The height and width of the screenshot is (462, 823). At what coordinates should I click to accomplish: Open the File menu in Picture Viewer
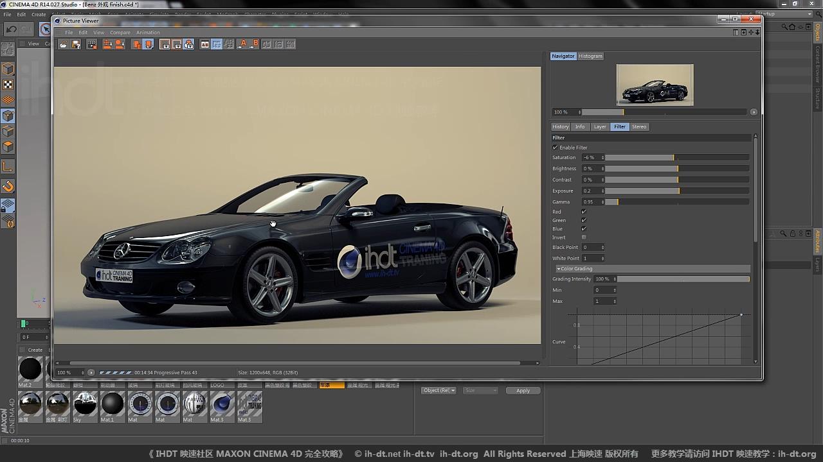(69, 32)
